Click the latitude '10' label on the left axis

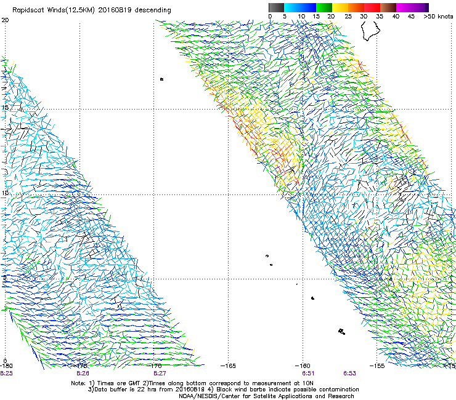(x=5, y=193)
